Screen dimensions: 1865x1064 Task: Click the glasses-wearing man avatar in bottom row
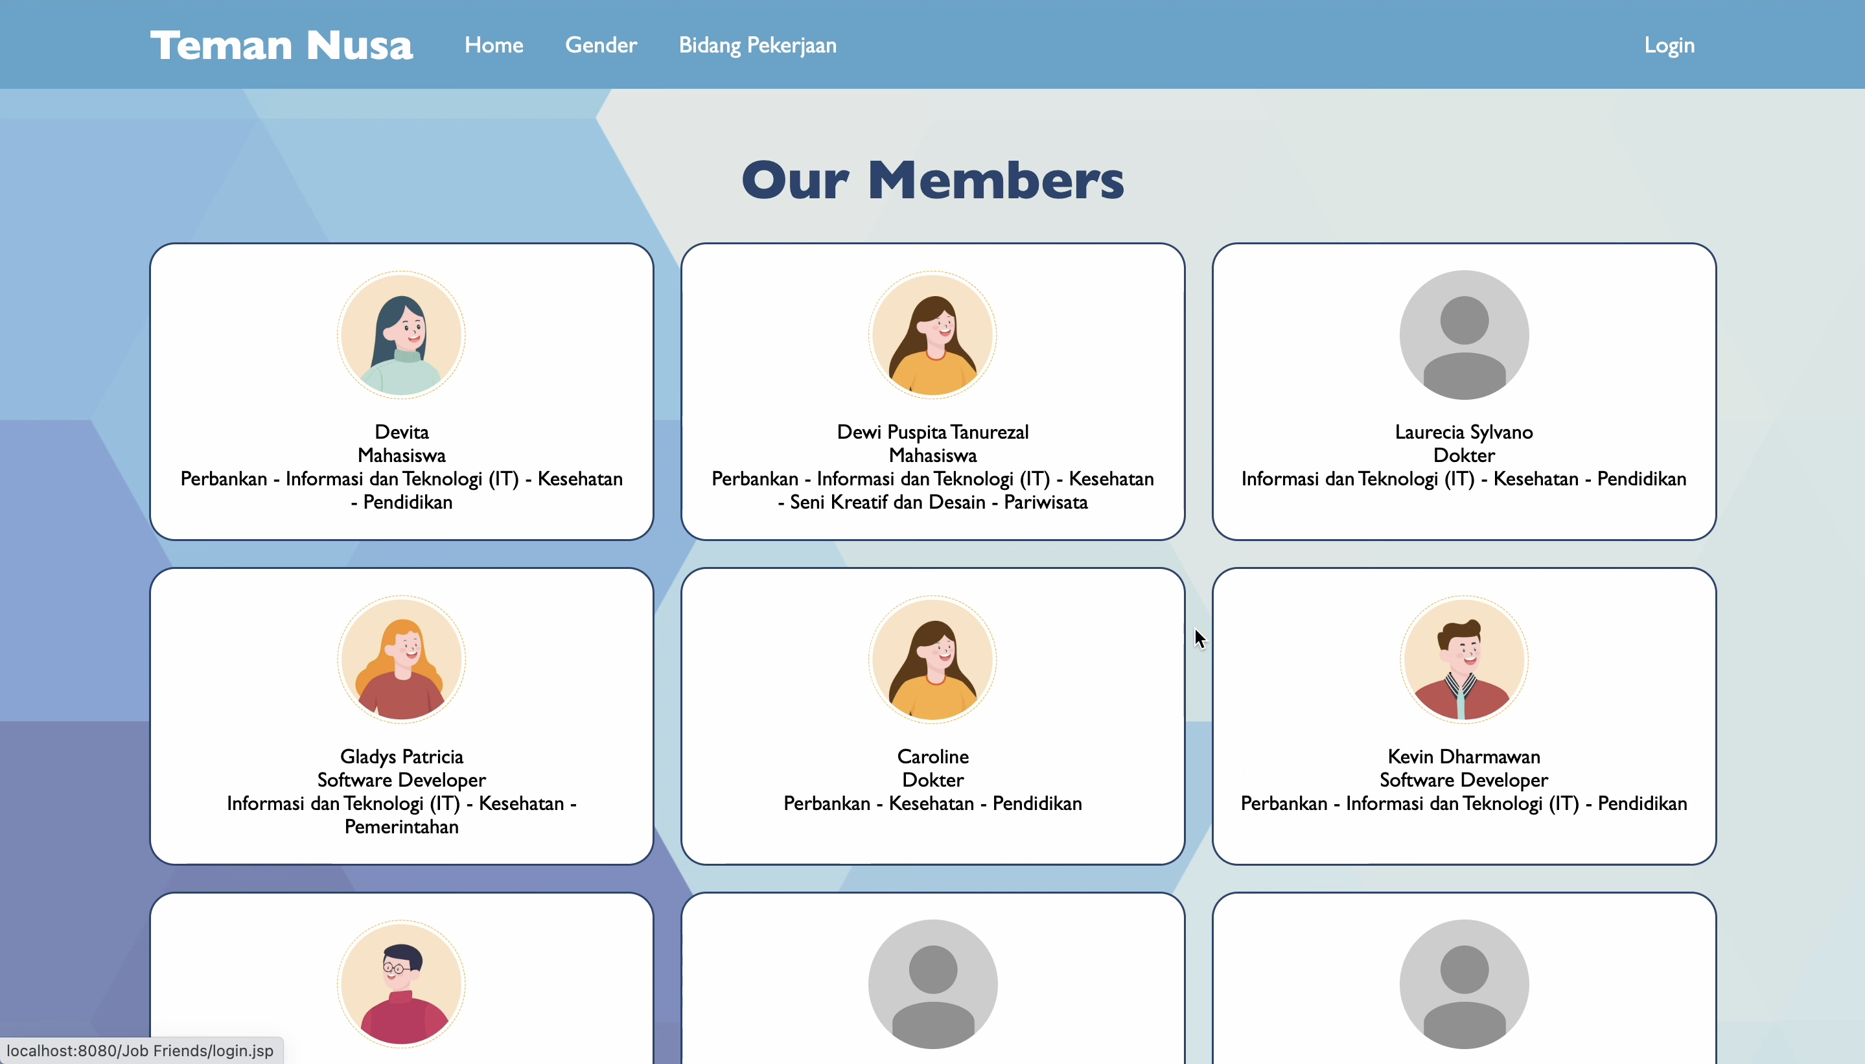click(401, 984)
